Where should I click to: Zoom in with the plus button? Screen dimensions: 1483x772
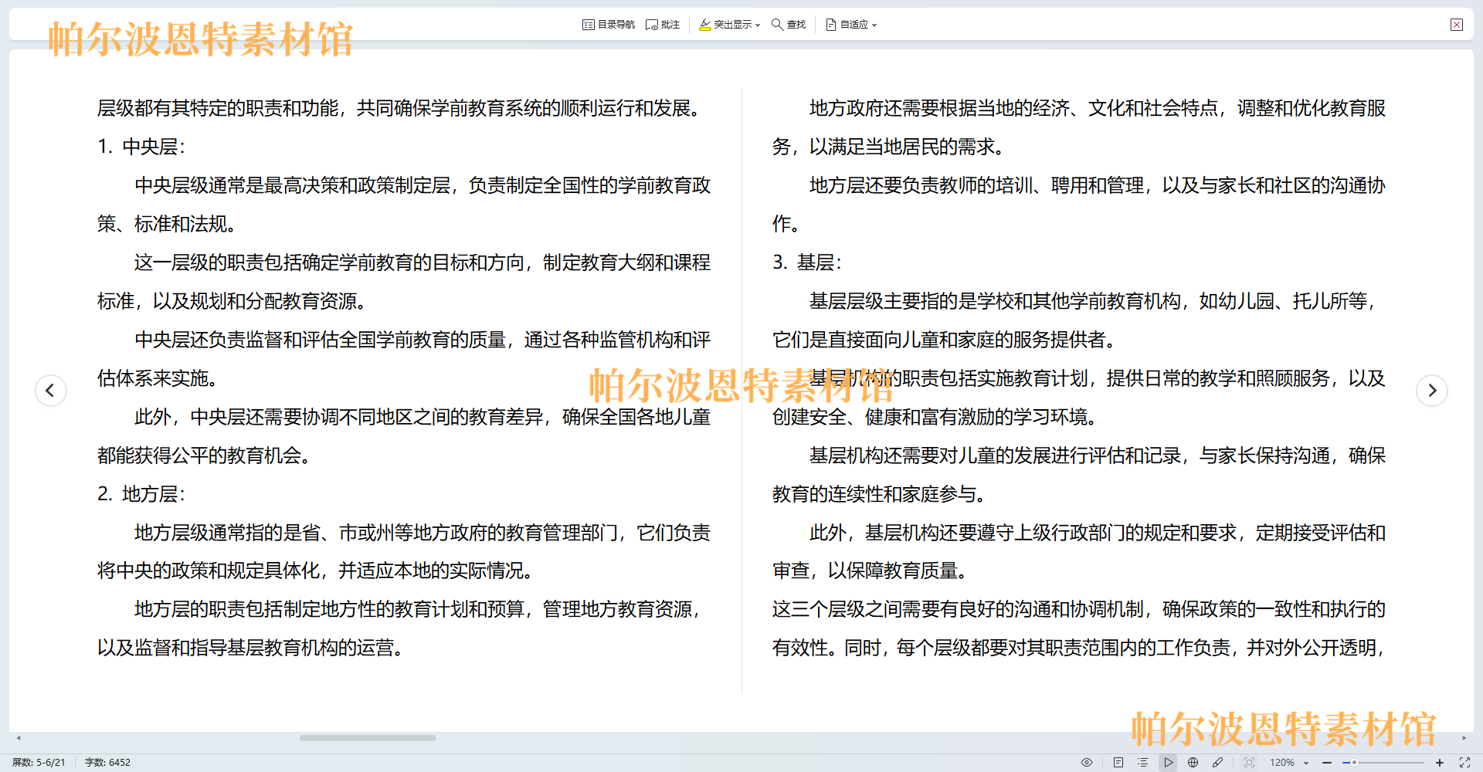1440,763
